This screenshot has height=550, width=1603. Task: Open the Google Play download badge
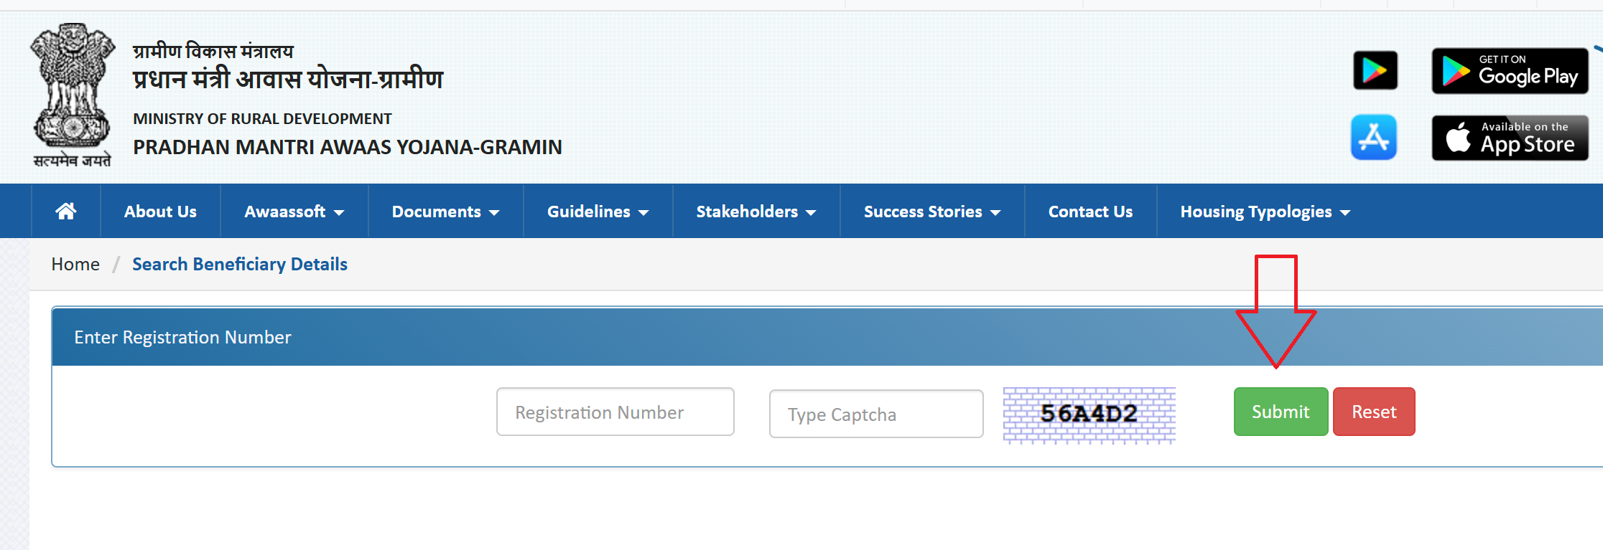pyautogui.click(x=1509, y=71)
